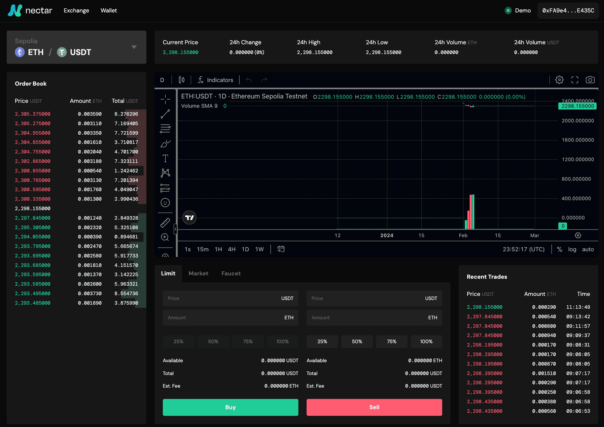
Task: Open wallet address 0xFA9e4...E435C
Action: click(568, 10)
